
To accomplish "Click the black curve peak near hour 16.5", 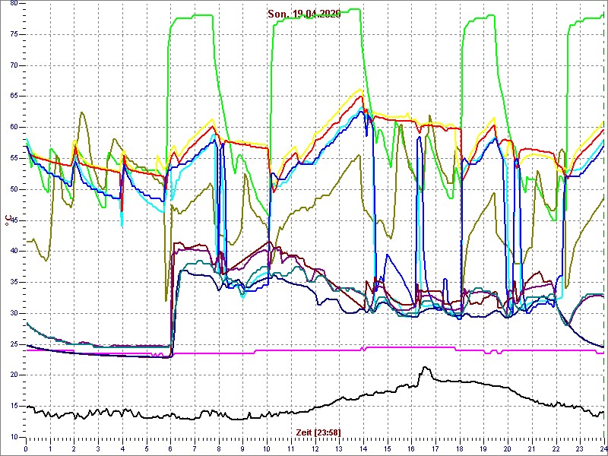I will (x=424, y=368).
